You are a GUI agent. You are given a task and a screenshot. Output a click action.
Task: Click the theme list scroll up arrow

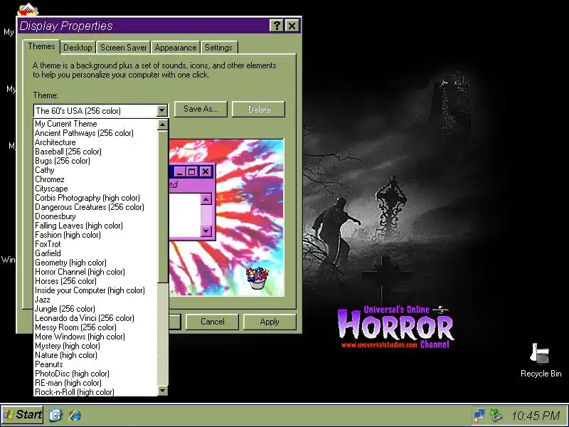tap(163, 125)
